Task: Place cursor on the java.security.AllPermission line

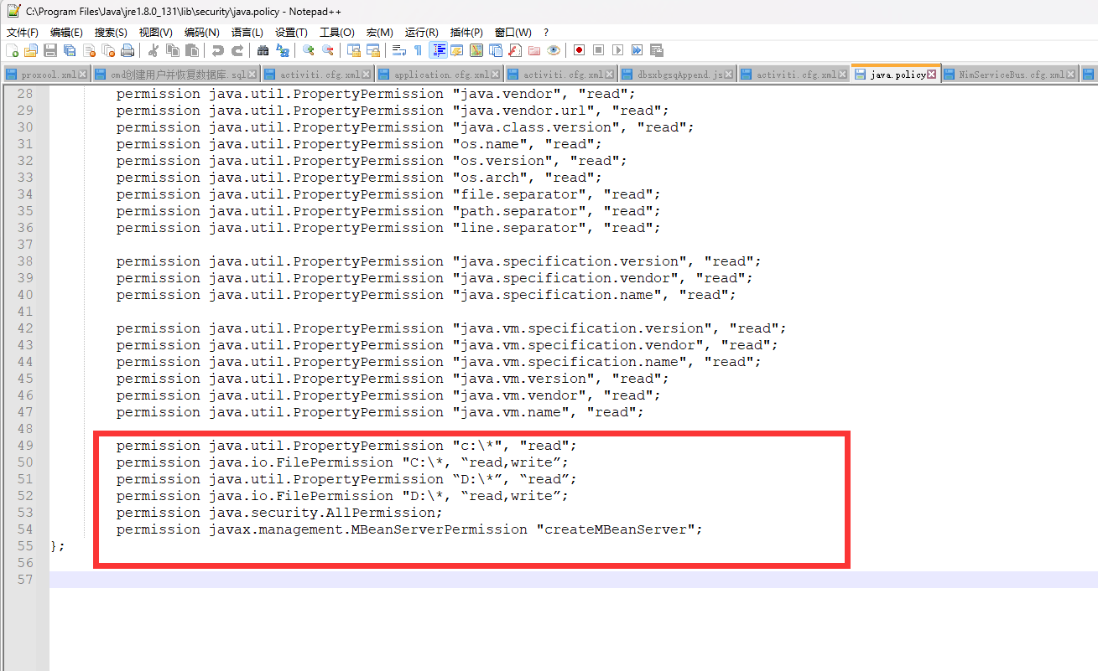Action: click(x=279, y=513)
